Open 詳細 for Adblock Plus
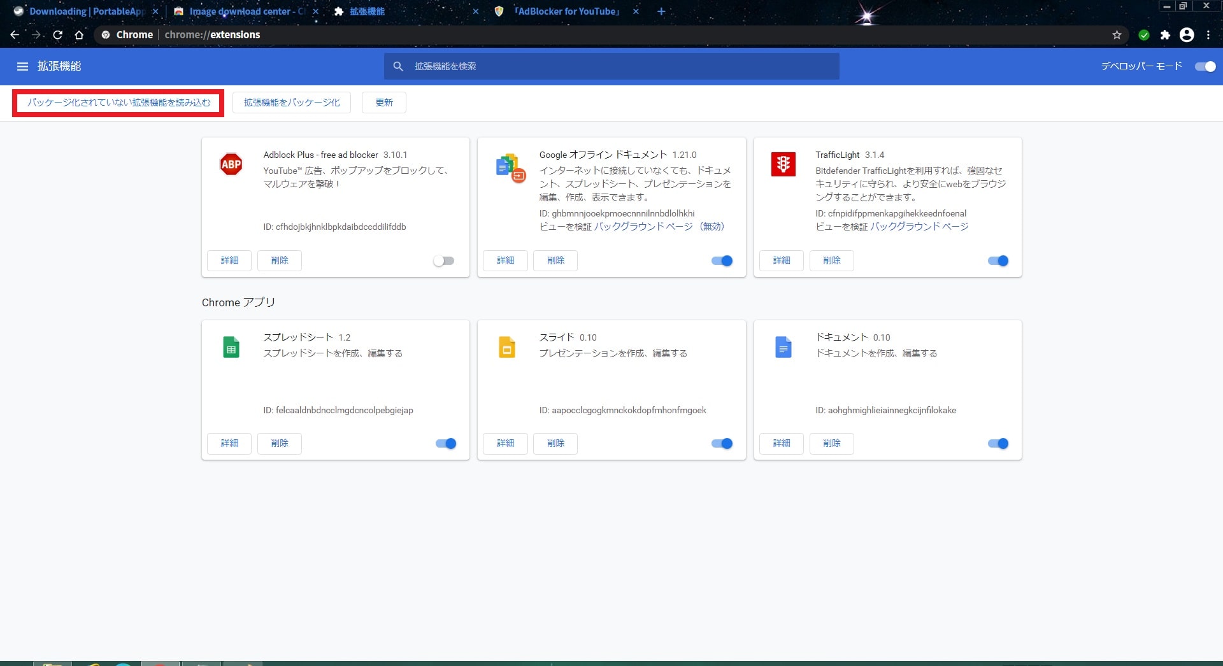 pos(229,260)
